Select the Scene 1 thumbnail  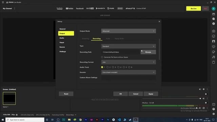coord(9,98)
